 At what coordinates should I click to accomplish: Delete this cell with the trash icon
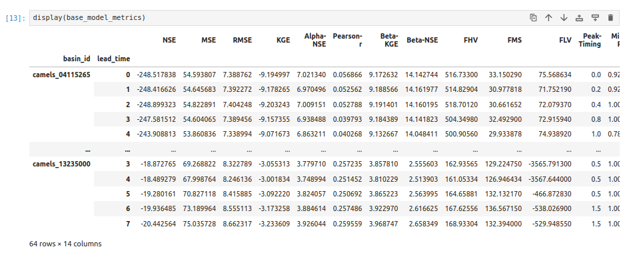click(x=610, y=17)
